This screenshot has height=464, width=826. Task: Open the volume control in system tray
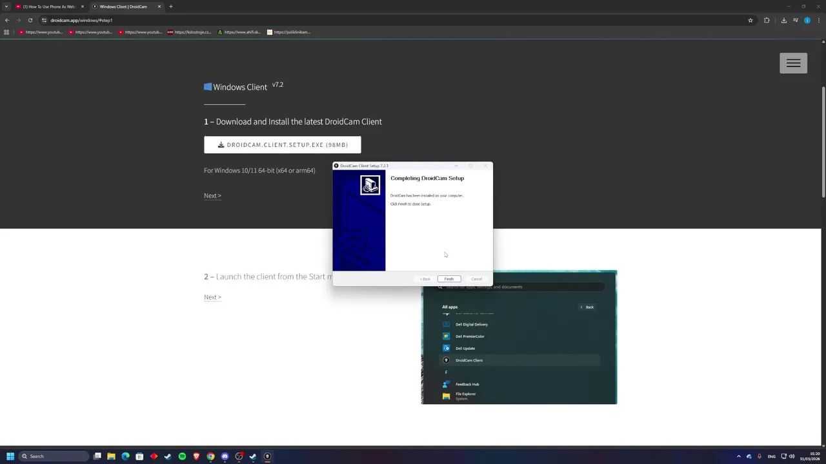click(792, 456)
